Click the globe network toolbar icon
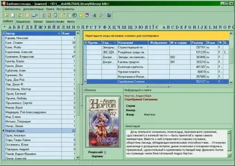235x166 pixels. (94, 15)
